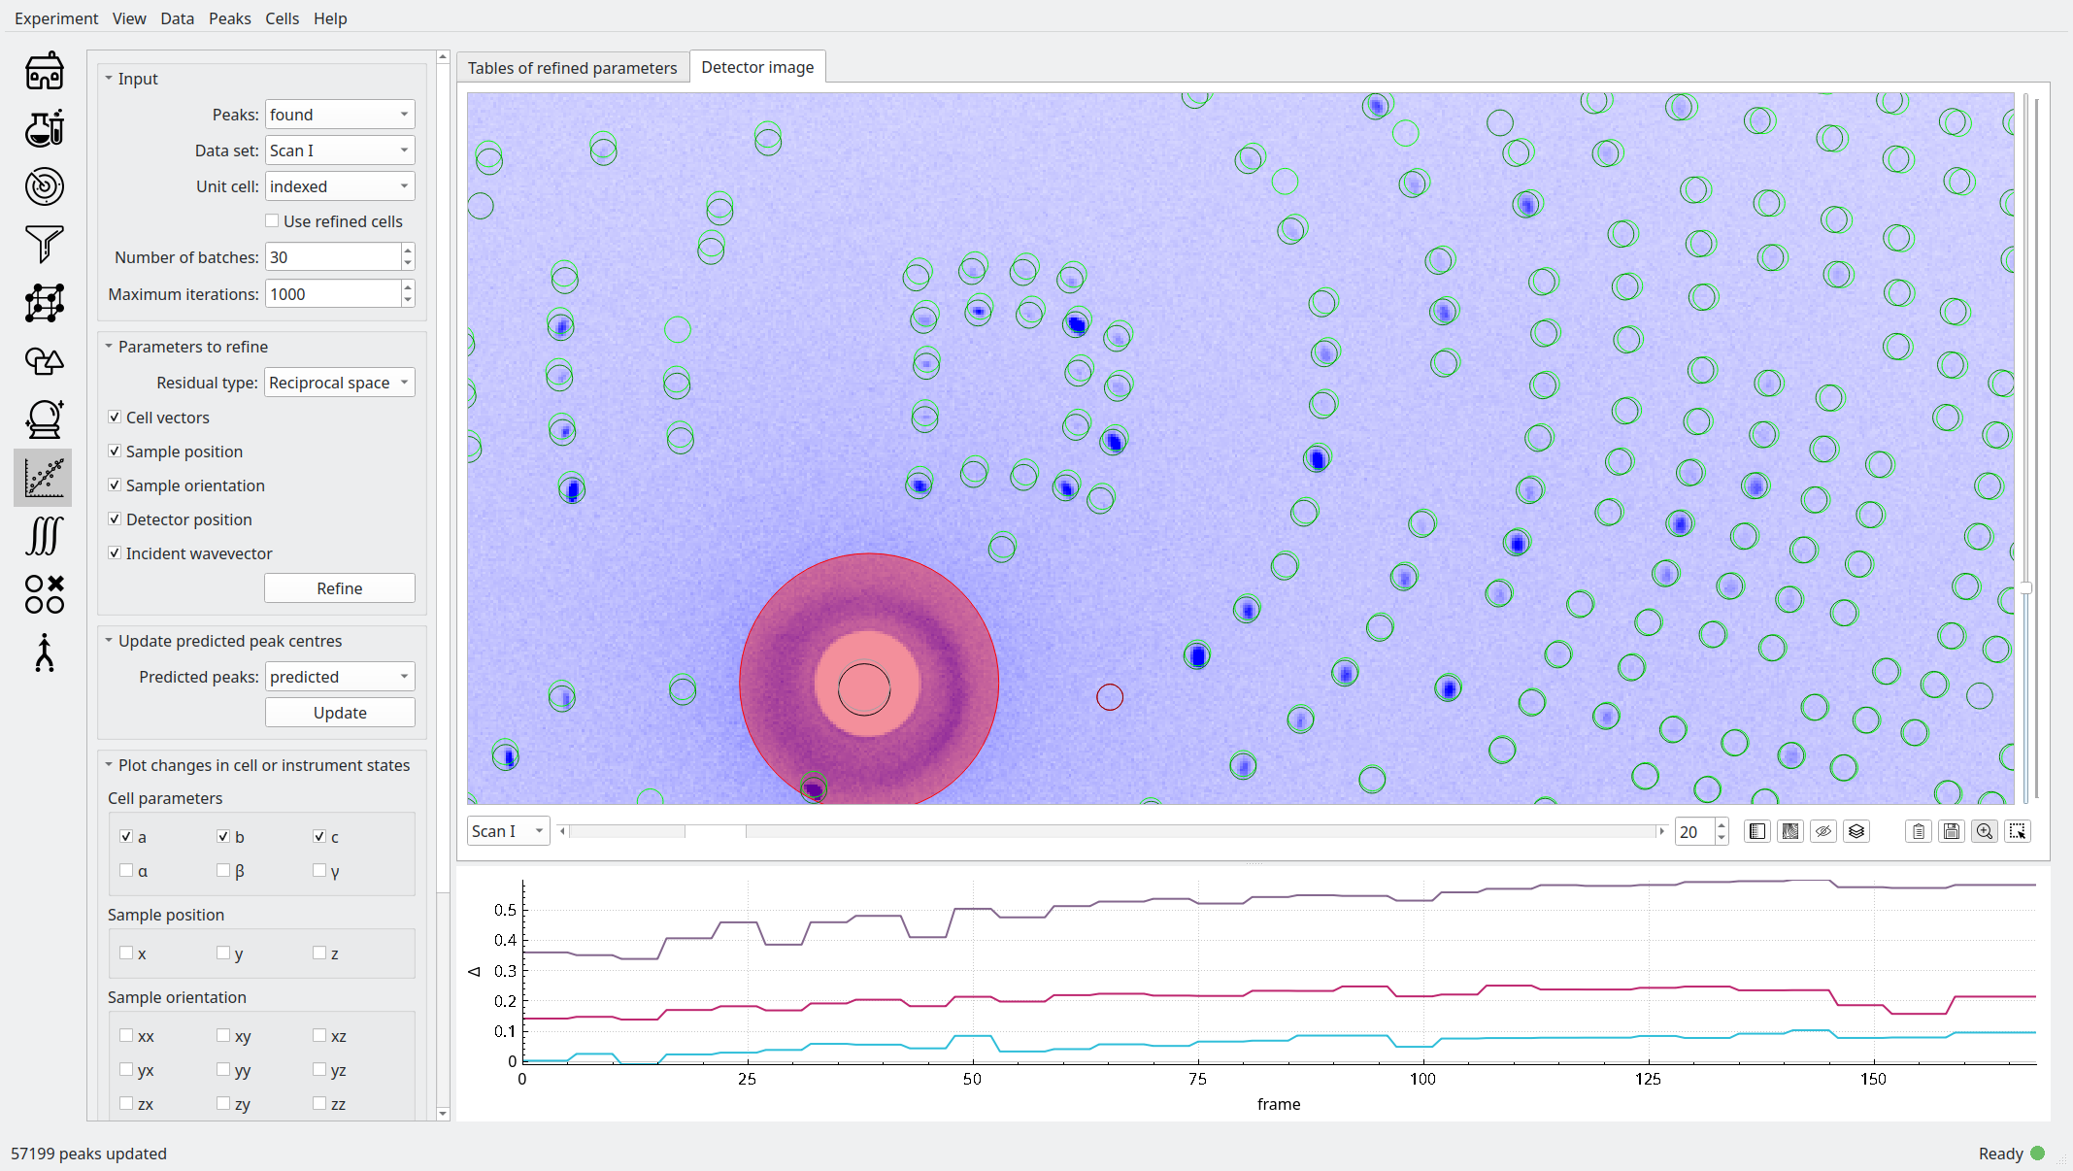2073x1171 pixels.
Task: Click the frame scrollbar below detector image
Action: click(1113, 831)
